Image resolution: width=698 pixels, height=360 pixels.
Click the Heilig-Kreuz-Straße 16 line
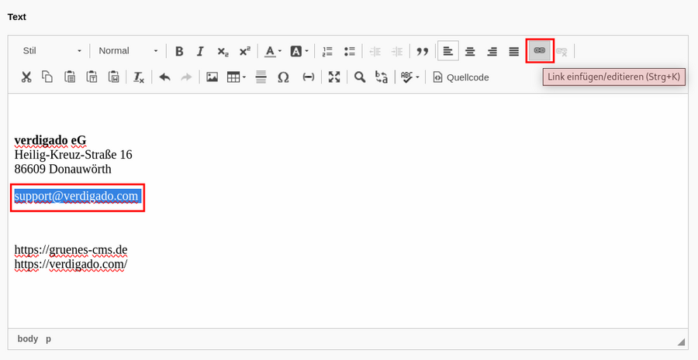point(74,155)
